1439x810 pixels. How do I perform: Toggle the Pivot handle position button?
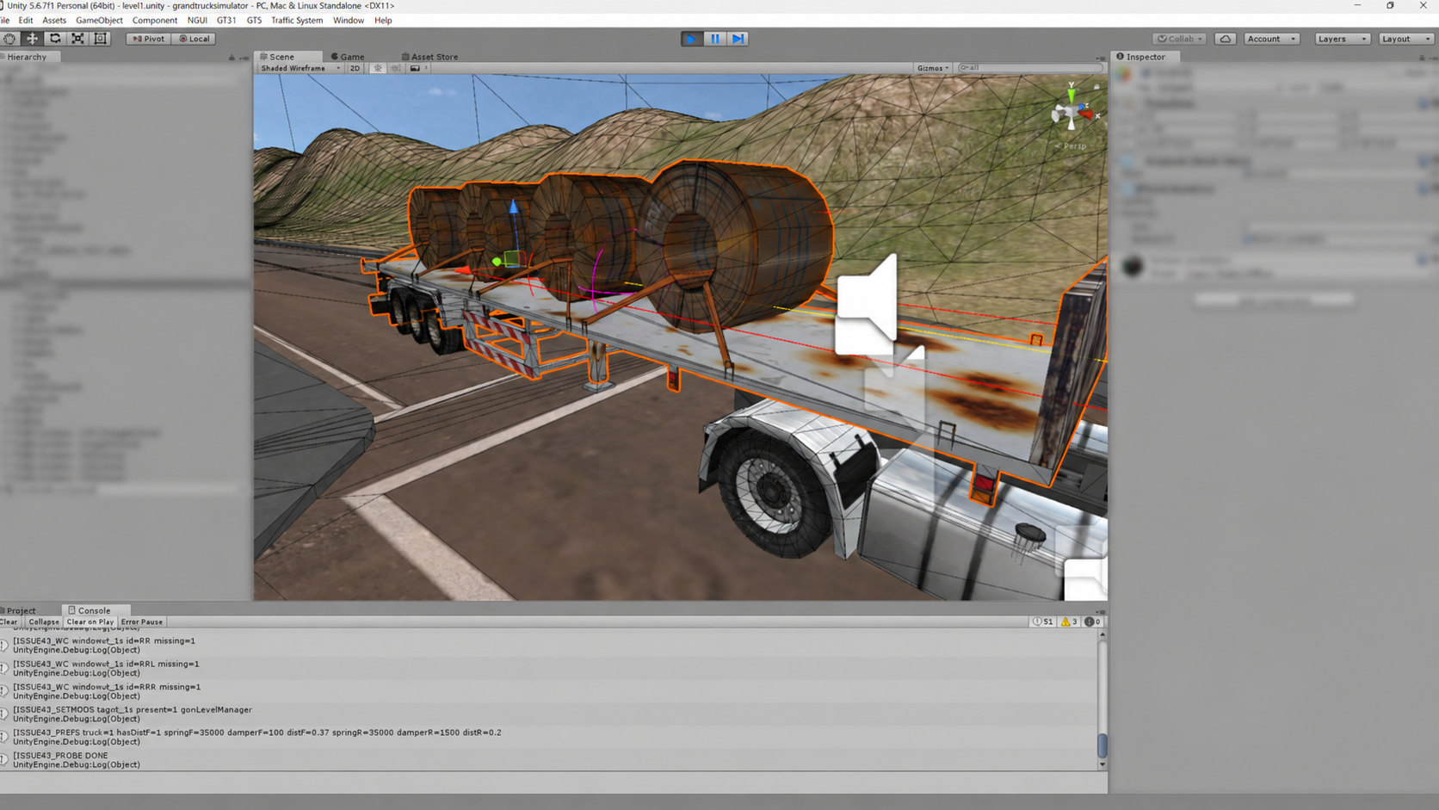[x=148, y=39]
